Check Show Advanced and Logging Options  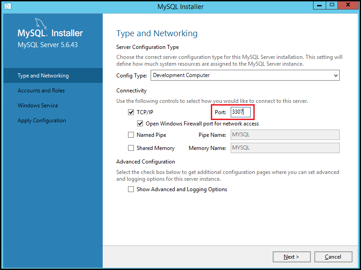tap(131, 189)
